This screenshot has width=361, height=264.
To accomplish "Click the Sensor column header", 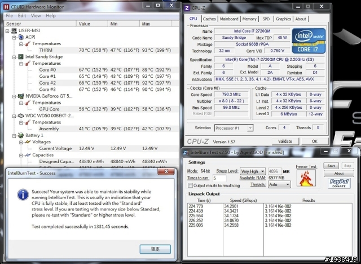I will pos(41,24).
